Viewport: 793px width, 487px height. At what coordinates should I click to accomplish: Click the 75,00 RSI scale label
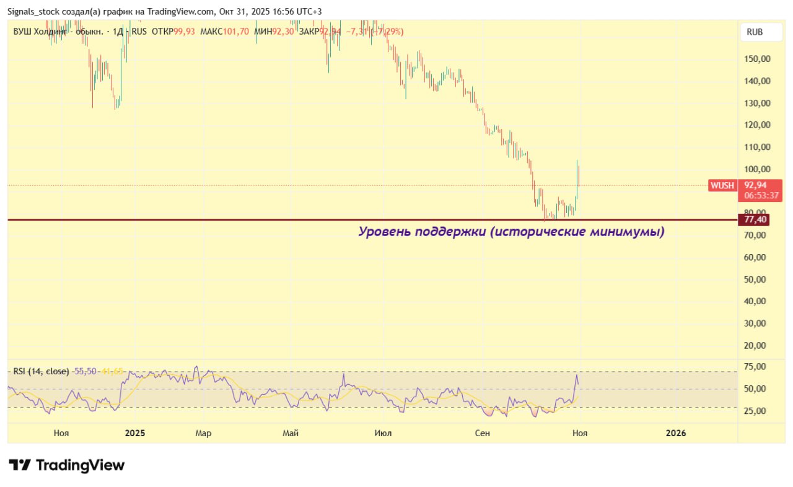[x=754, y=367]
